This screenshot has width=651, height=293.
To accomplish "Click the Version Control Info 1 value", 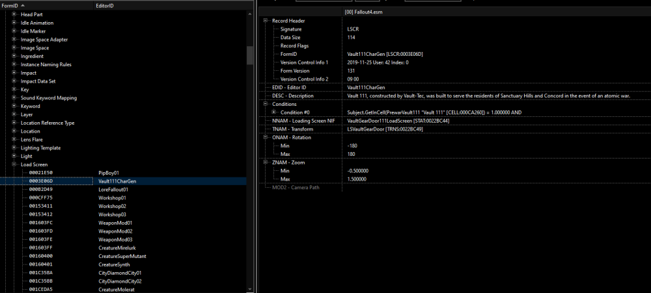I will coord(378,62).
